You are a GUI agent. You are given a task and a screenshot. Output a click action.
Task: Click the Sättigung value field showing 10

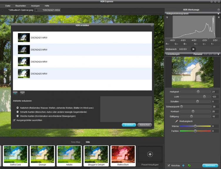coord(215,116)
